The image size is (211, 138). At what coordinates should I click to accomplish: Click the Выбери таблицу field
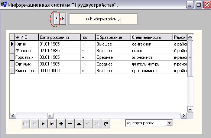pos(103,19)
